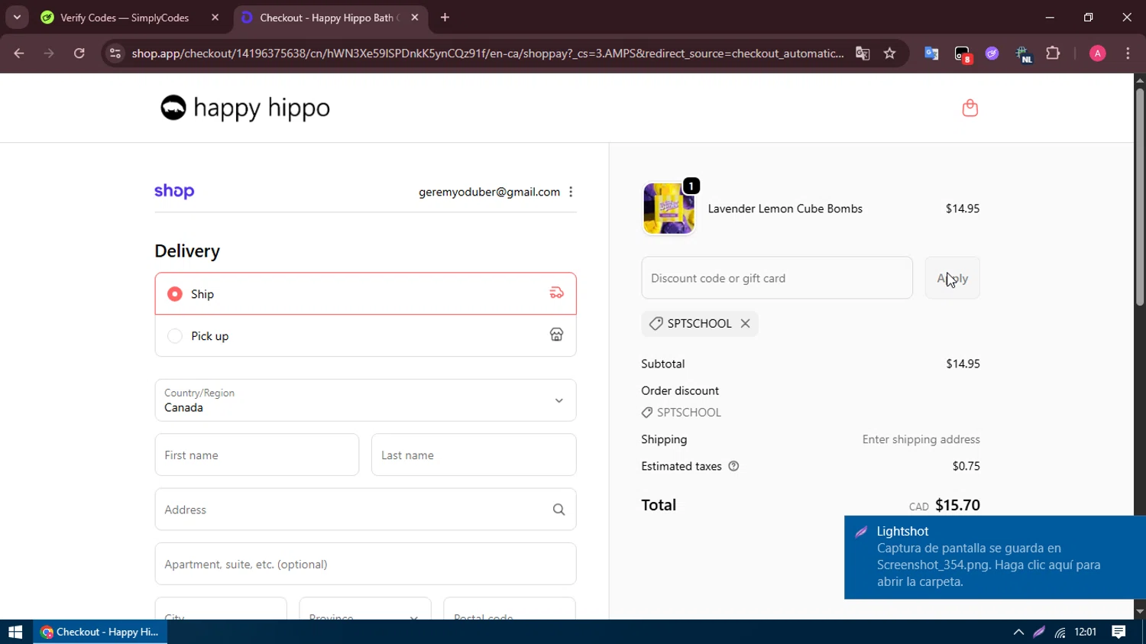This screenshot has width=1146, height=644.
Task: Translate this page icon in address bar
Action: (863, 53)
